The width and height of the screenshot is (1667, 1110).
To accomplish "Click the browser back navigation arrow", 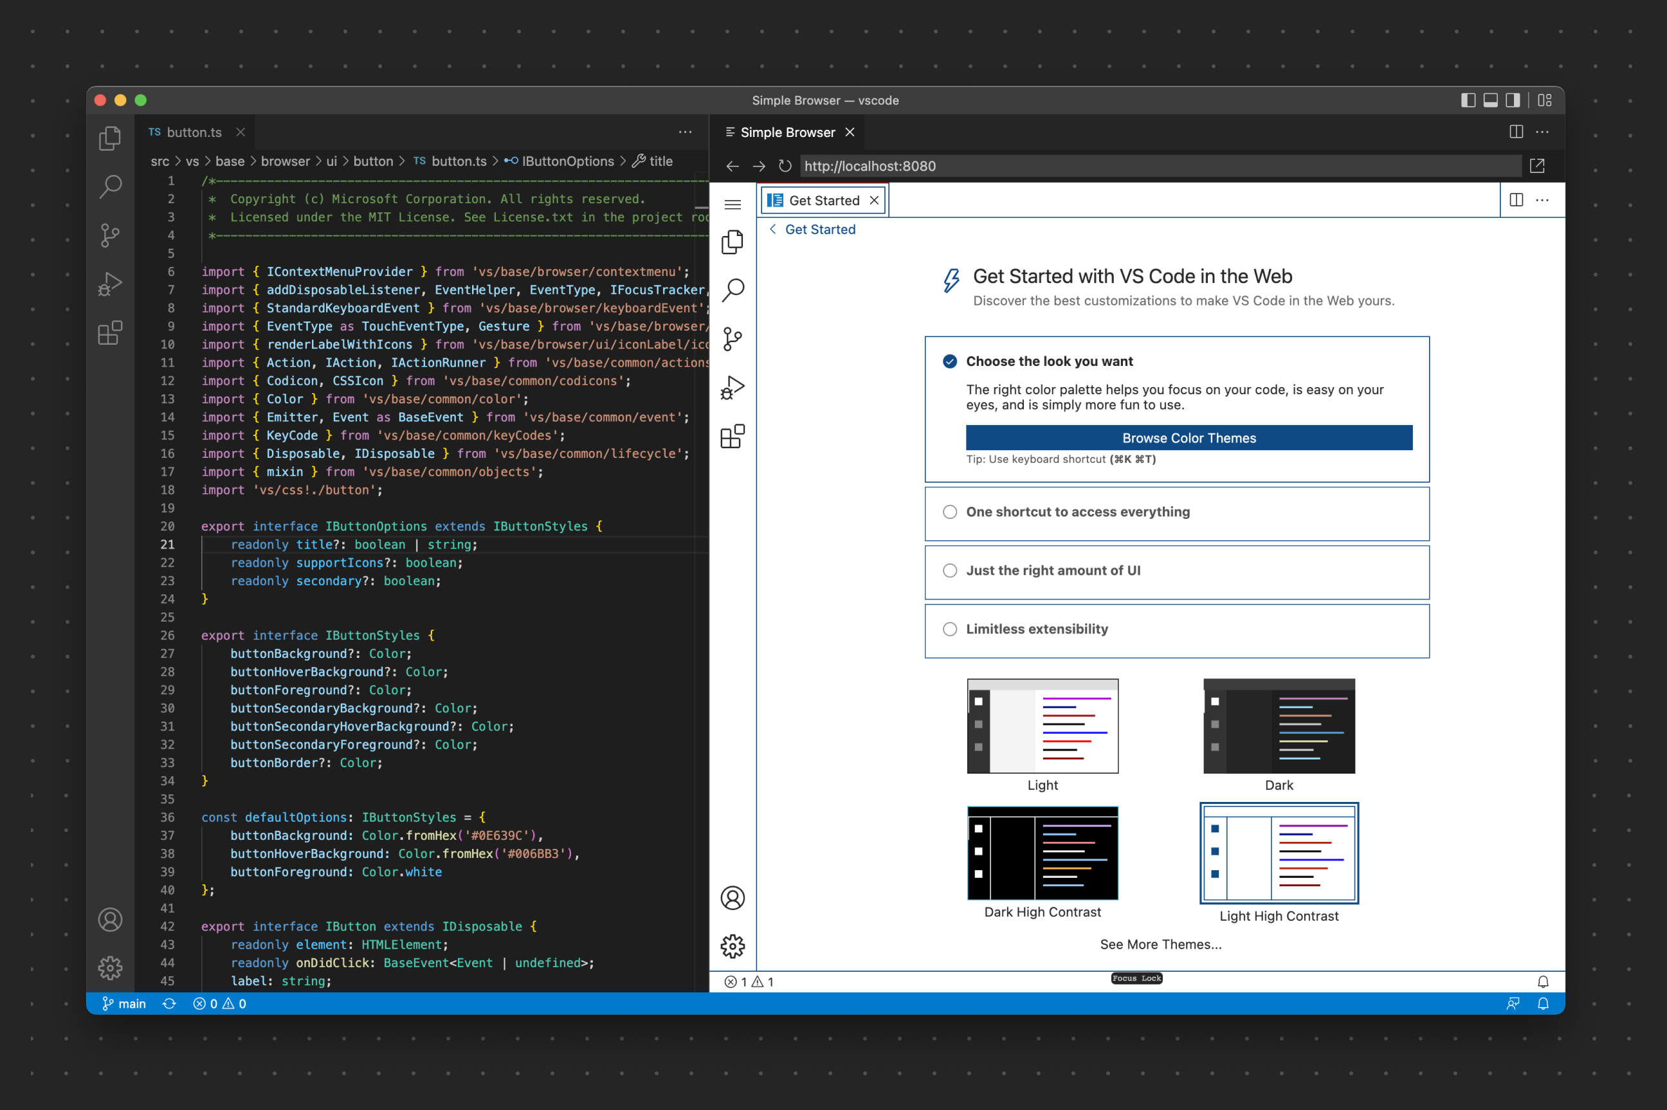I will 733,167.
